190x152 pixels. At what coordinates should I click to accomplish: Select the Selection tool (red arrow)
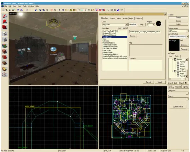(x=5, y=16)
